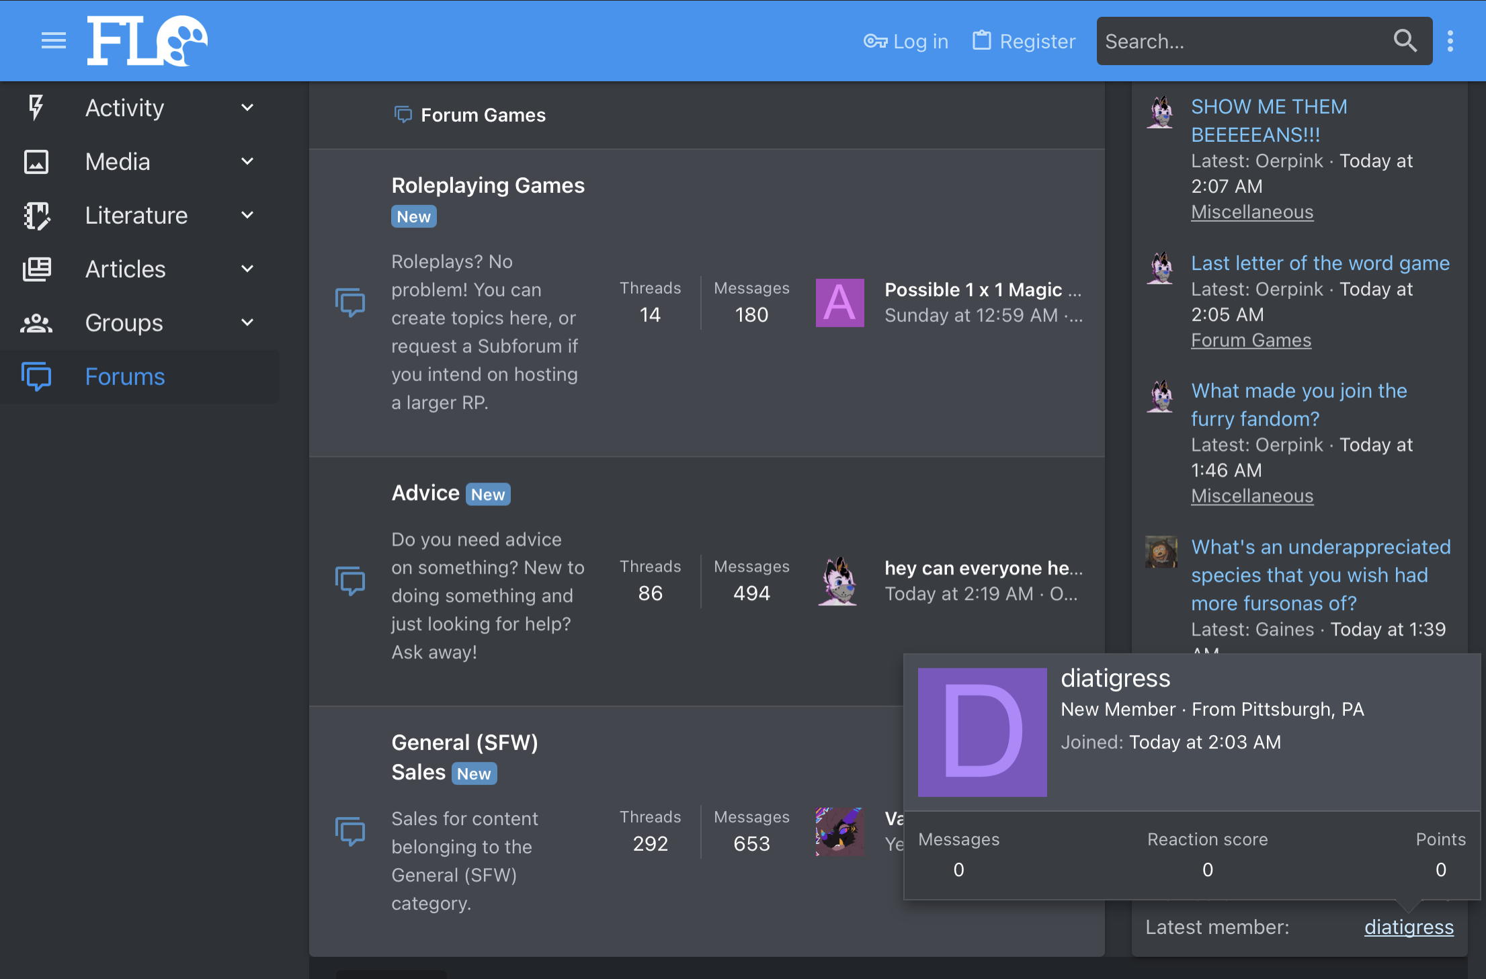Click the Articles newspaper icon

[x=36, y=269]
